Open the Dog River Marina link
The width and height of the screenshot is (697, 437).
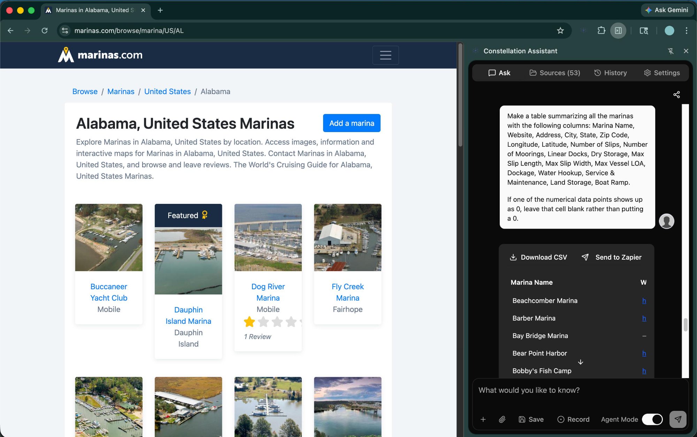268,292
